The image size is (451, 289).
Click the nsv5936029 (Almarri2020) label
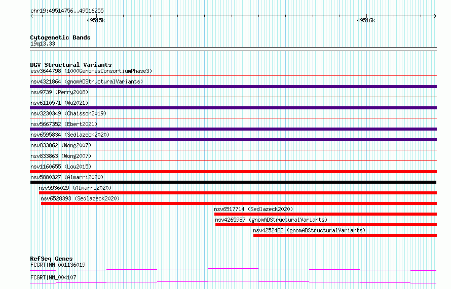pyautogui.click(x=75, y=188)
